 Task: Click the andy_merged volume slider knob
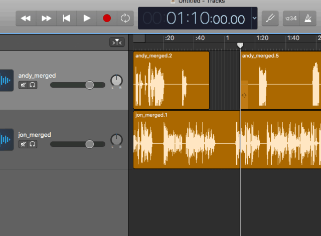pos(89,85)
